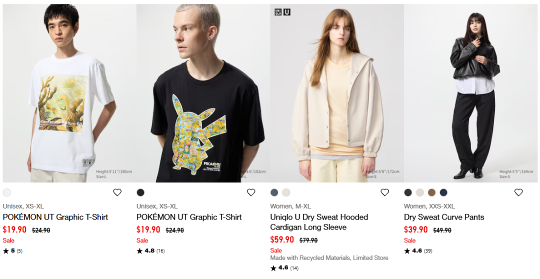Open the black Pikachu T-Shirt photo
Screen dimensions: 540x279
[203, 93]
